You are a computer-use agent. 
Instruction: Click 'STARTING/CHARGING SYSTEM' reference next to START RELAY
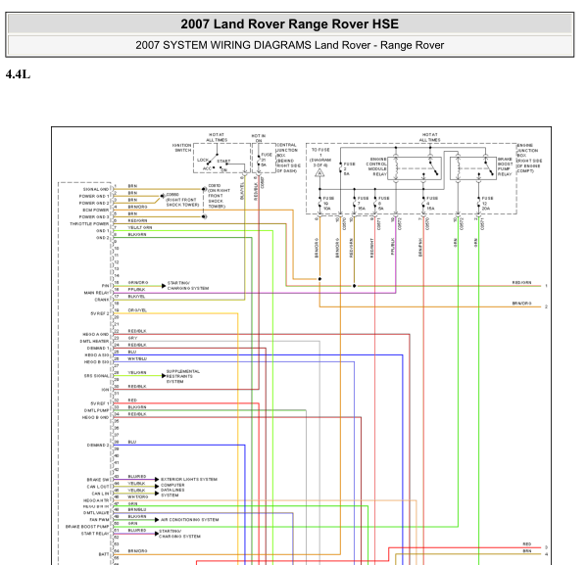(179, 534)
